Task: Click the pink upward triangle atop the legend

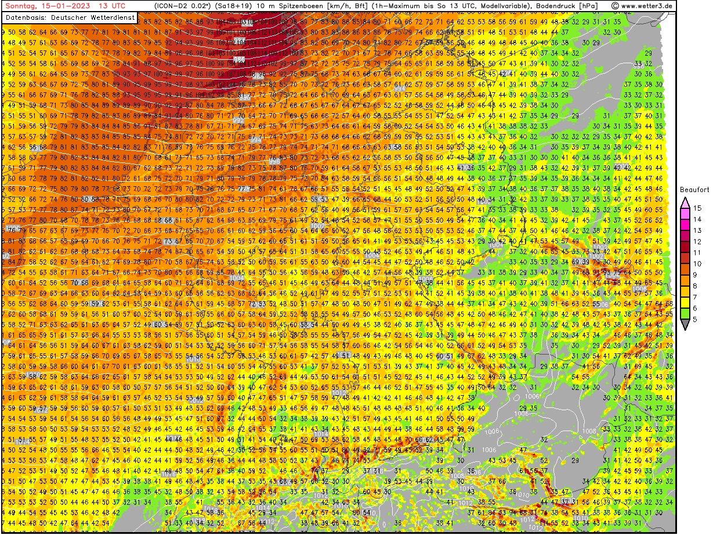Action: (685, 202)
